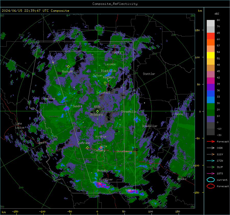Screen dimensions: 230x215
Task: Click the km unit label at bottom left
Action: click(4, 212)
